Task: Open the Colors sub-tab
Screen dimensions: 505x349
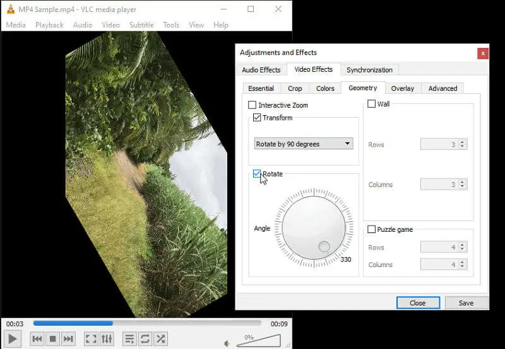Action: [x=325, y=88]
